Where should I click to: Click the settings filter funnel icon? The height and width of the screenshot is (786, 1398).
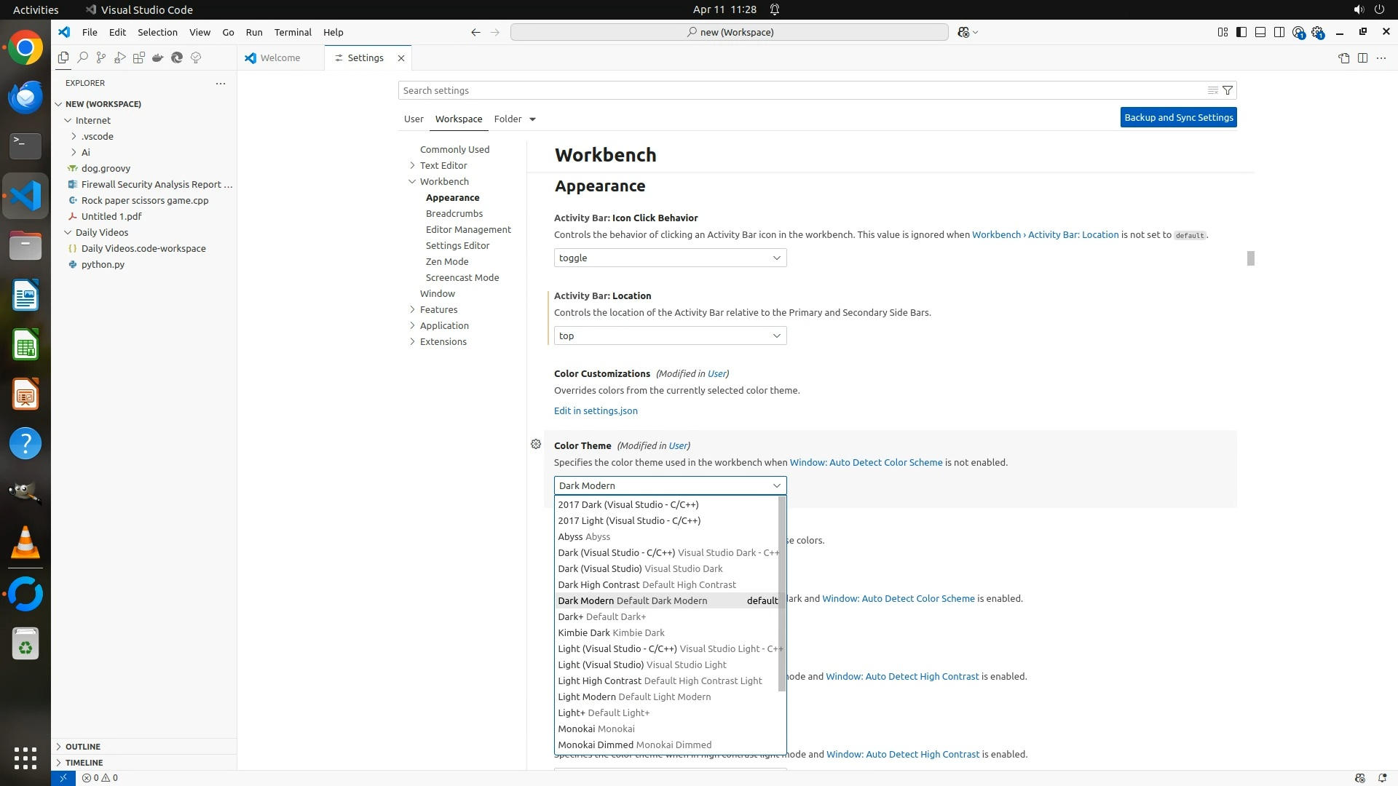tap(1228, 90)
